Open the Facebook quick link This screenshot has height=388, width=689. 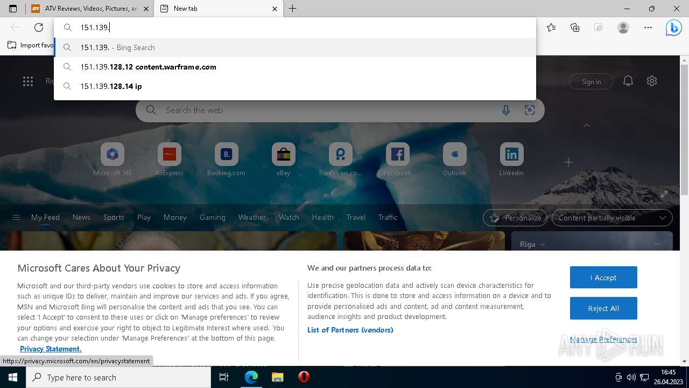398,160
